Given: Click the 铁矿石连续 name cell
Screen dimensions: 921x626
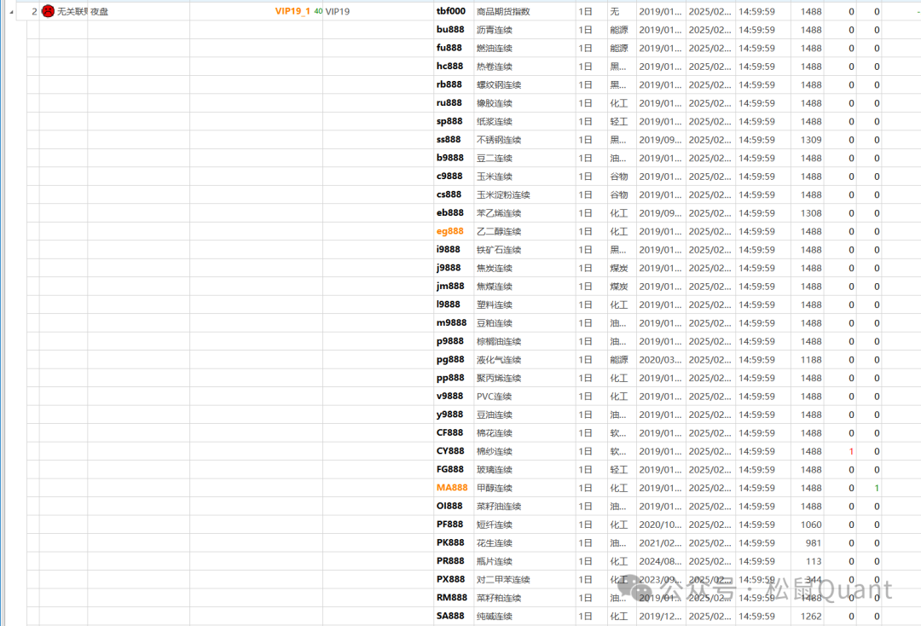Looking at the screenshot, I should point(499,250).
